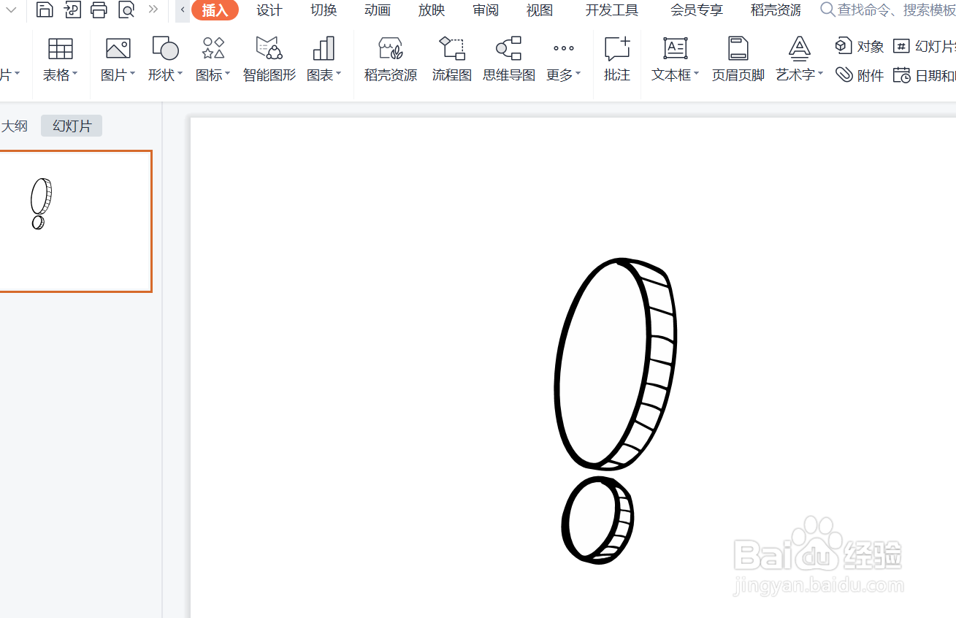
Task: Click the Save icon in quick access bar
Action: [45, 9]
